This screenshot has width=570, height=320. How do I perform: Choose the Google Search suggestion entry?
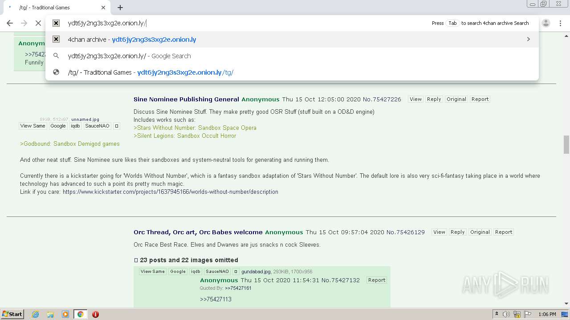coord(292,56)
